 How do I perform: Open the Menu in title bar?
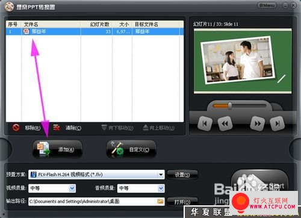[267, 5]
